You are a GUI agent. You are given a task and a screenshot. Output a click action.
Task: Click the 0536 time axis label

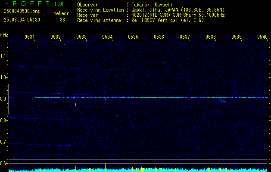click(159, 37)
